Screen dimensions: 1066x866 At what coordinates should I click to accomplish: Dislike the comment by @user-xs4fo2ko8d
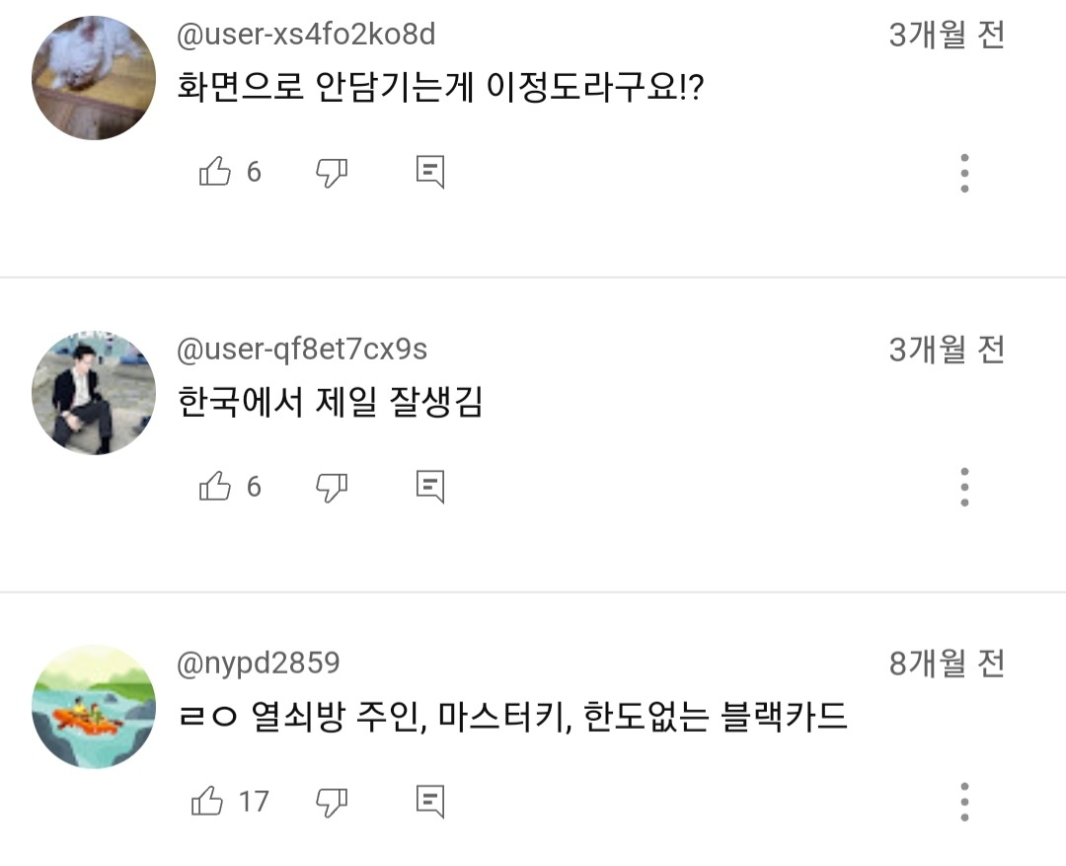point(332,170)
